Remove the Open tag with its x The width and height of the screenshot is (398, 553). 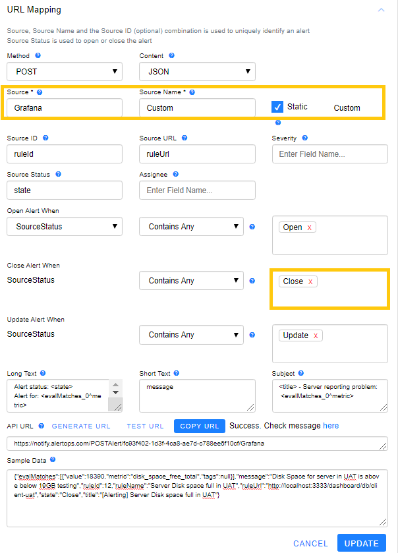point(310,227)
